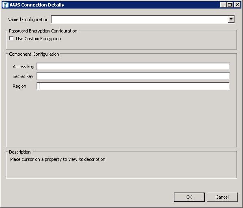Click the Named Configuration label

(x=28, y=19)
